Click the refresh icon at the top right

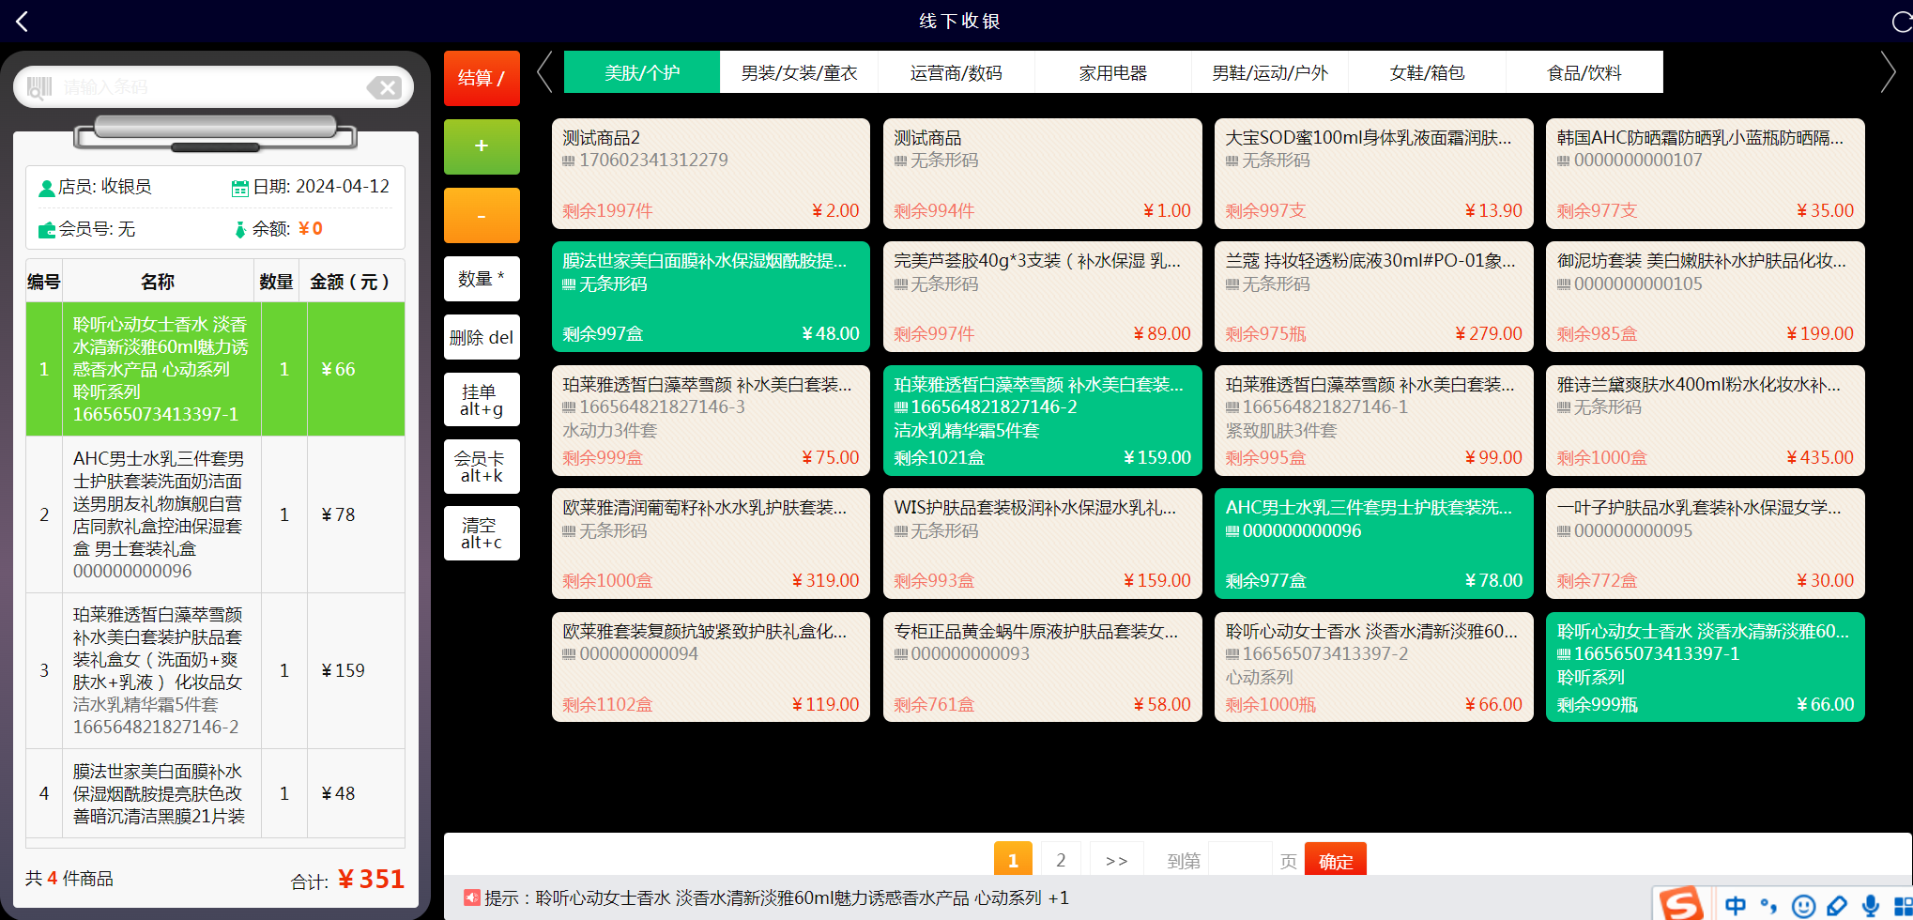[x=1903, y=22]
